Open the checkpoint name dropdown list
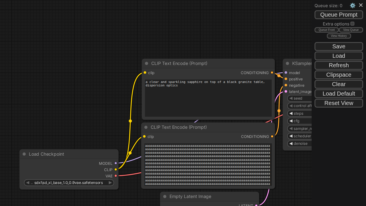 69,183
